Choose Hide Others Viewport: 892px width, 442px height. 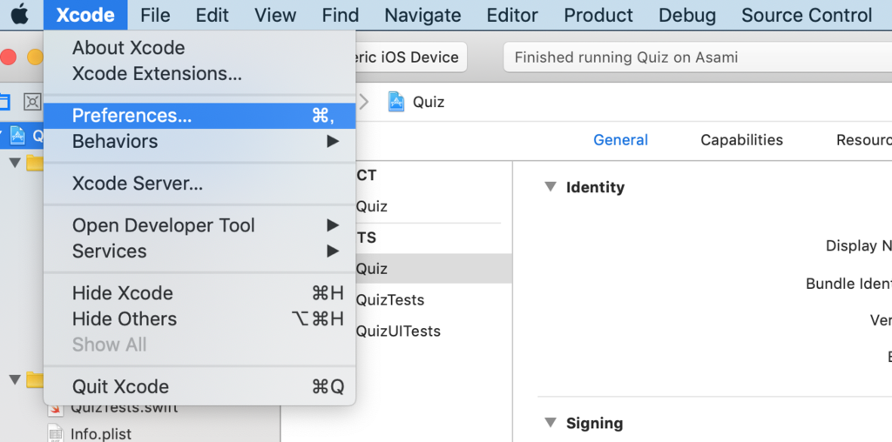199,318
